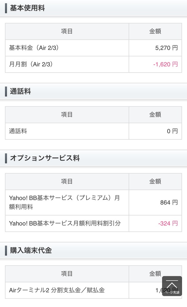
Task: Tap the 購入端末代金 section header
Action: [31, 250]
